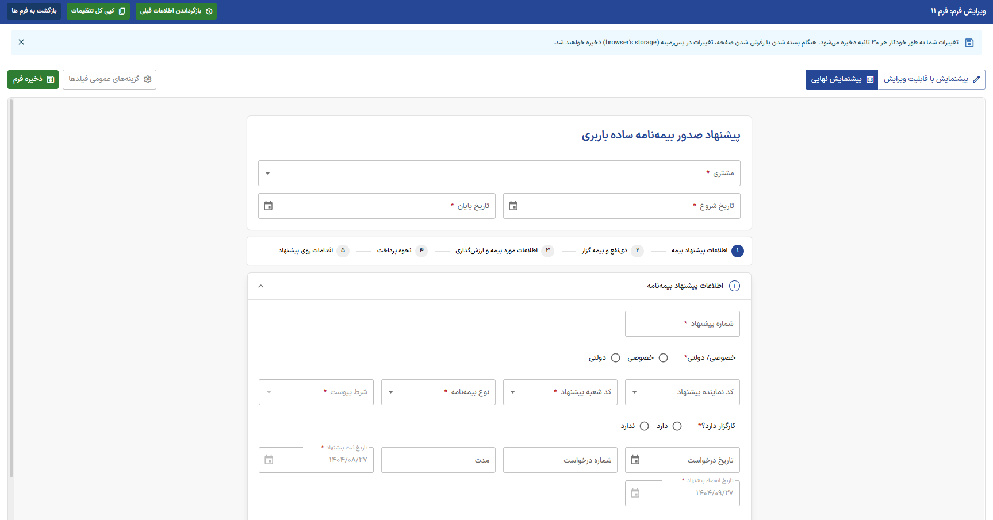Click the calendar icon in تاریخ درخواست field
Viewport: 993px width, 520px height.
[x=635, y=459]
